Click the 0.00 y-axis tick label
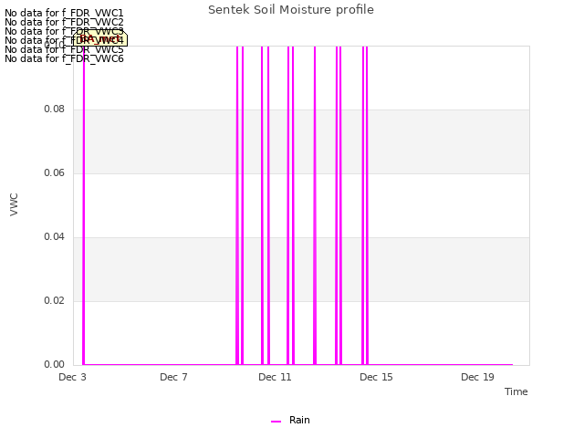This screenshot has width=584, height=438. [55, 365]
